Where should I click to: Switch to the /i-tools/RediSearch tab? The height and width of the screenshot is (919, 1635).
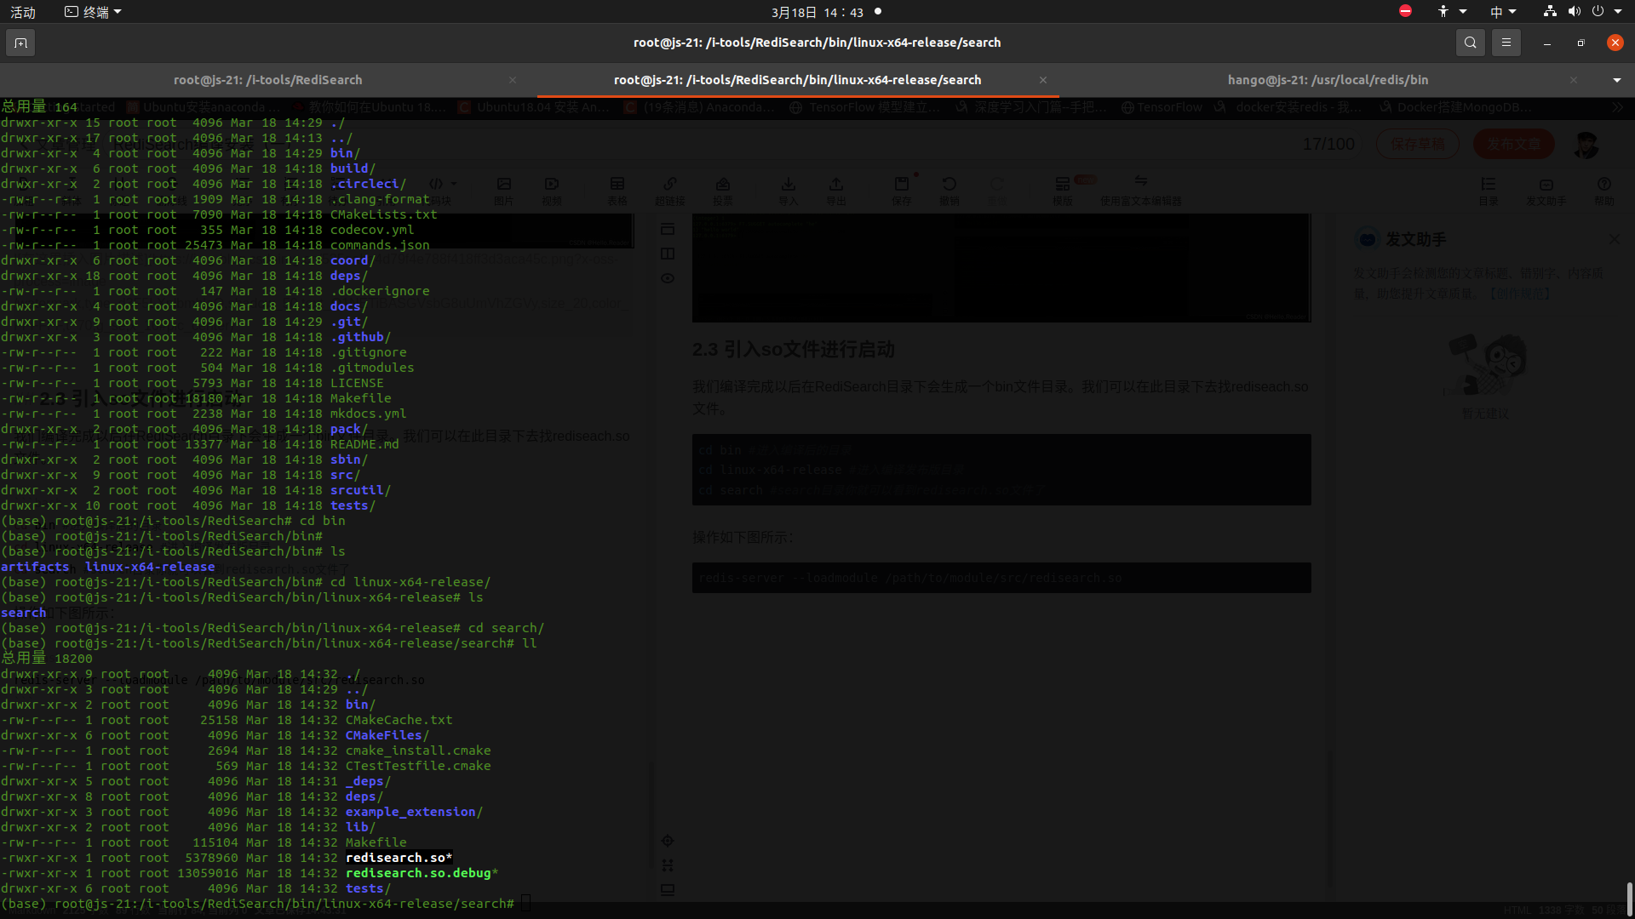[267, 80]
